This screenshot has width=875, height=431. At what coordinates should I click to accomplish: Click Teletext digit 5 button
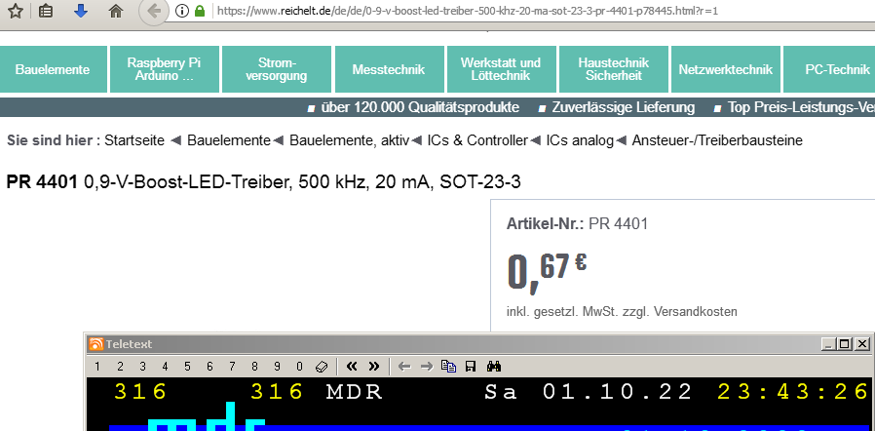tap(187, 367)
